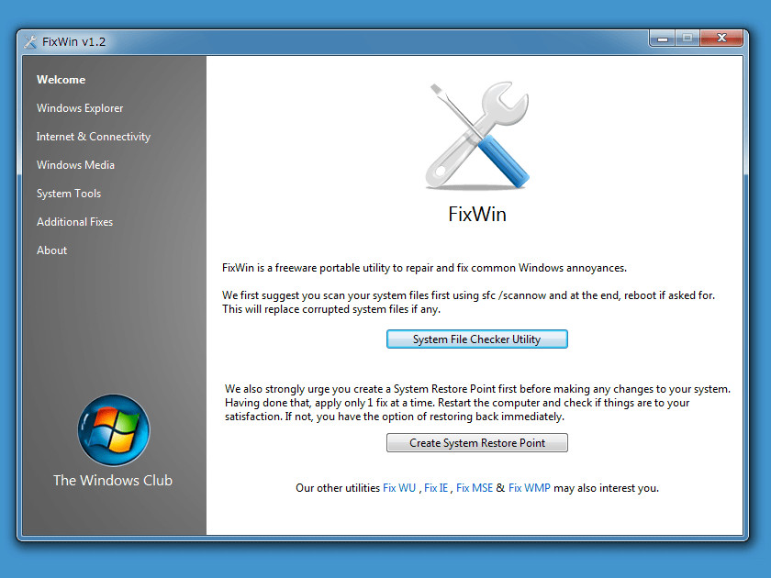Click The Windows Club text
Viewport: 771px width, 578px height.
(113, 480)
